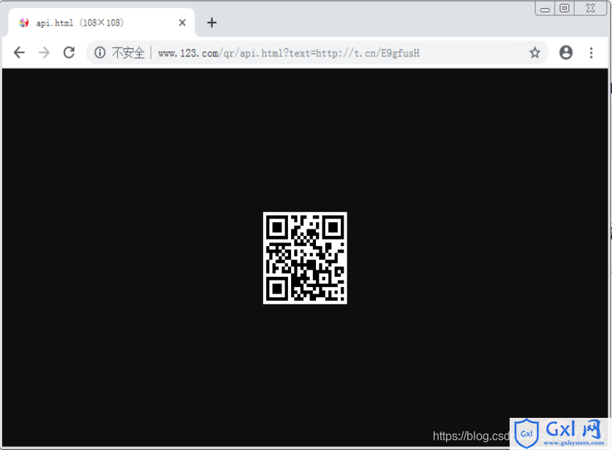612x450 pixels.
Task: Close the browser window
Action: 591,8
